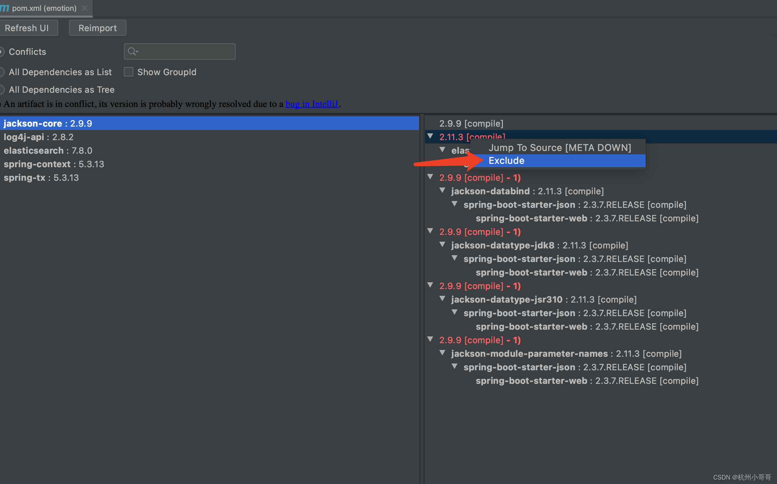Image resolution: width=777 pixels, height=484 pixels.
Task: Select All Dependencies as List view
Action: coord(1,72)
